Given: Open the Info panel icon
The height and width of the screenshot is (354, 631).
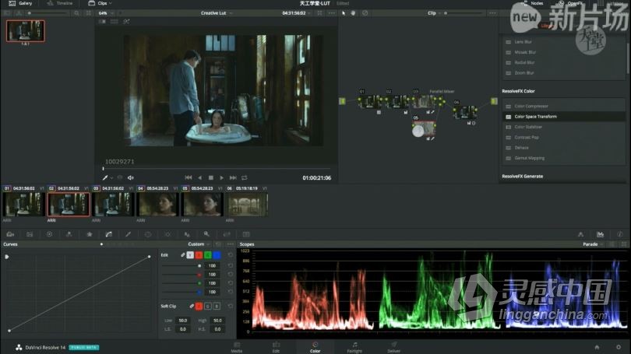Looking at the screenshot, I should pos(620,234).
